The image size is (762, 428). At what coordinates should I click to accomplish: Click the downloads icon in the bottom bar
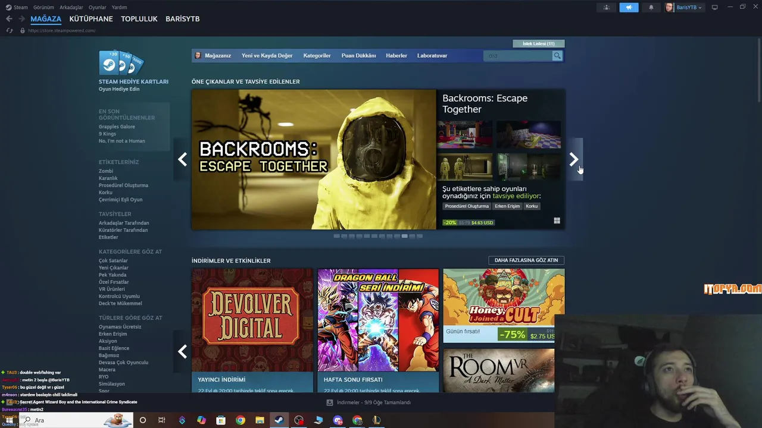pos(330,402)
